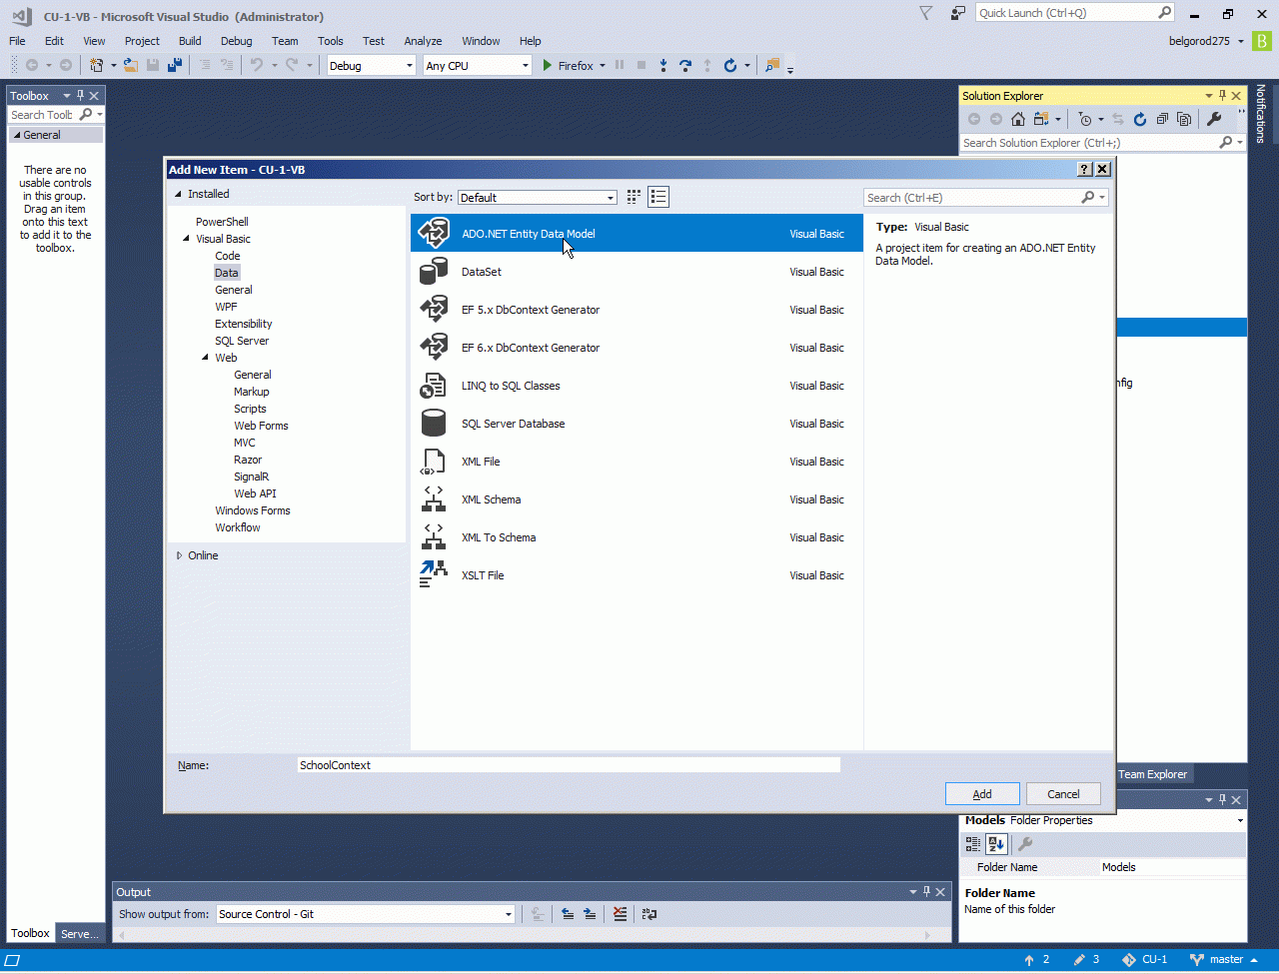Click the master branch in status bar
The image size is (1279, 974).
(1224, 960)
